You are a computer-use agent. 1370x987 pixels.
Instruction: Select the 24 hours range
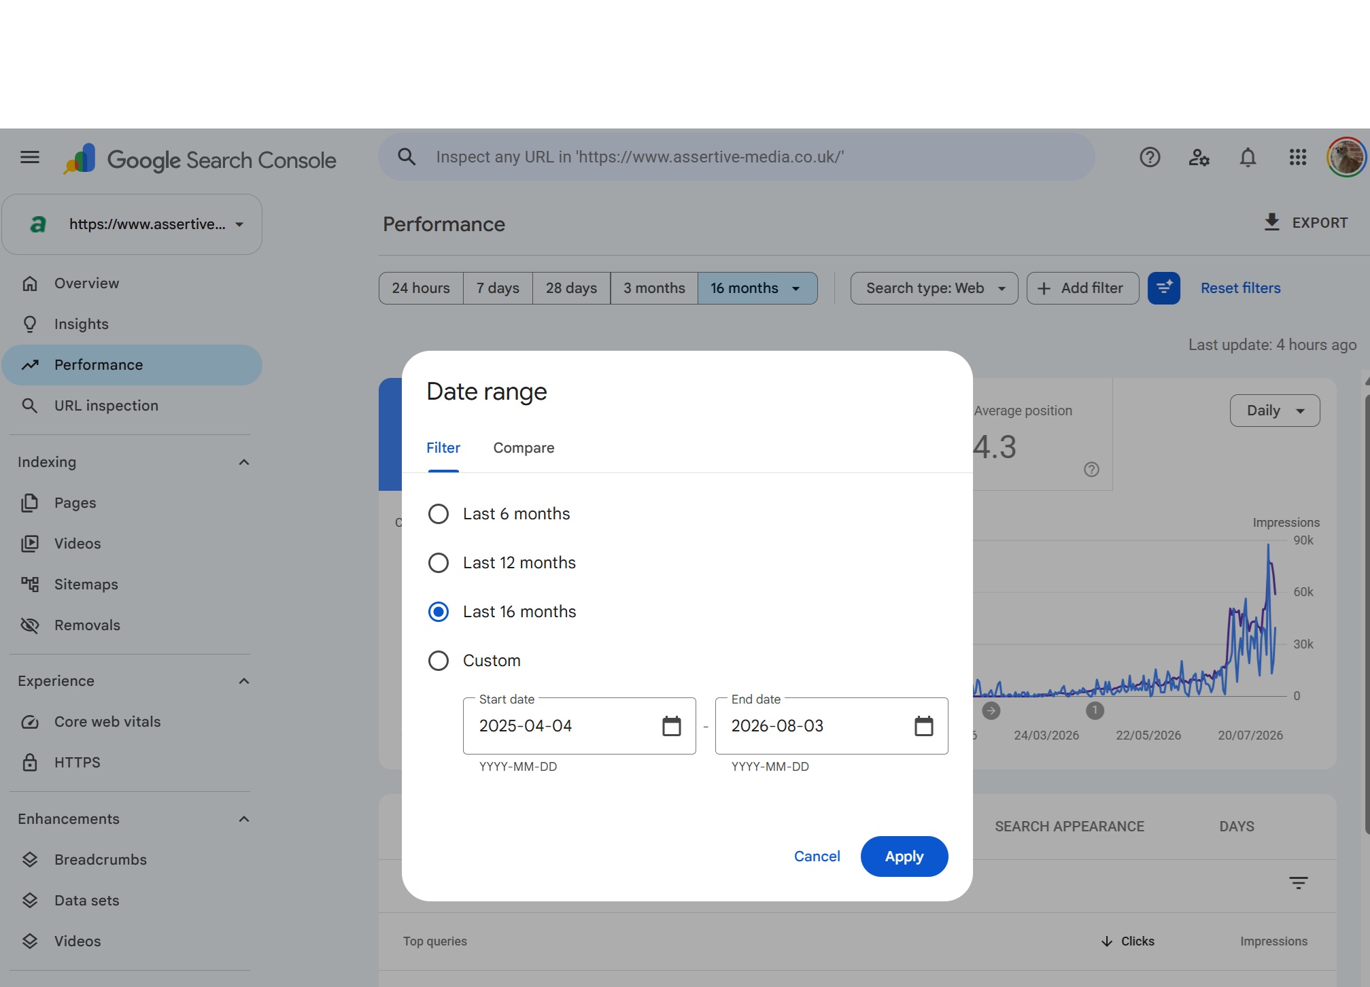click(421, 288)
